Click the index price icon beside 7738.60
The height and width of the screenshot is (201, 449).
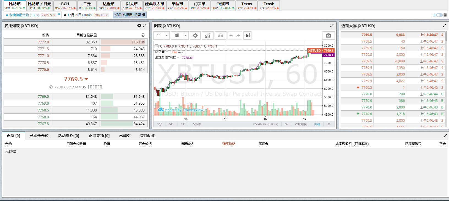click(51, 87)
